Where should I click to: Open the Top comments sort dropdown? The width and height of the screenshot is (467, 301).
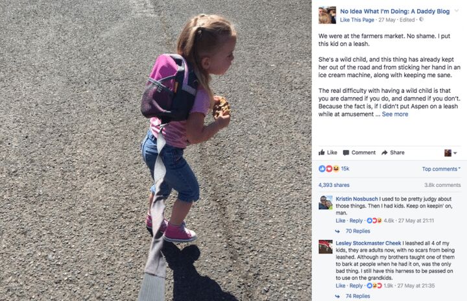(441, 169)
